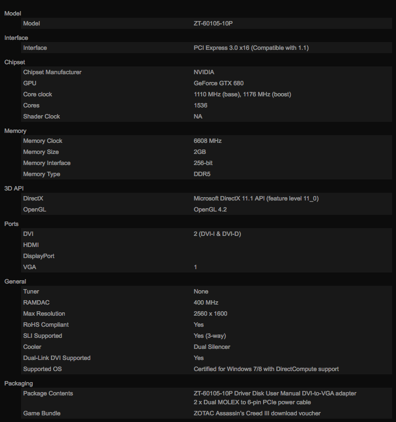Select the Core clock row label
Viewport: 396px width, 422px height.
coord(38,95)
